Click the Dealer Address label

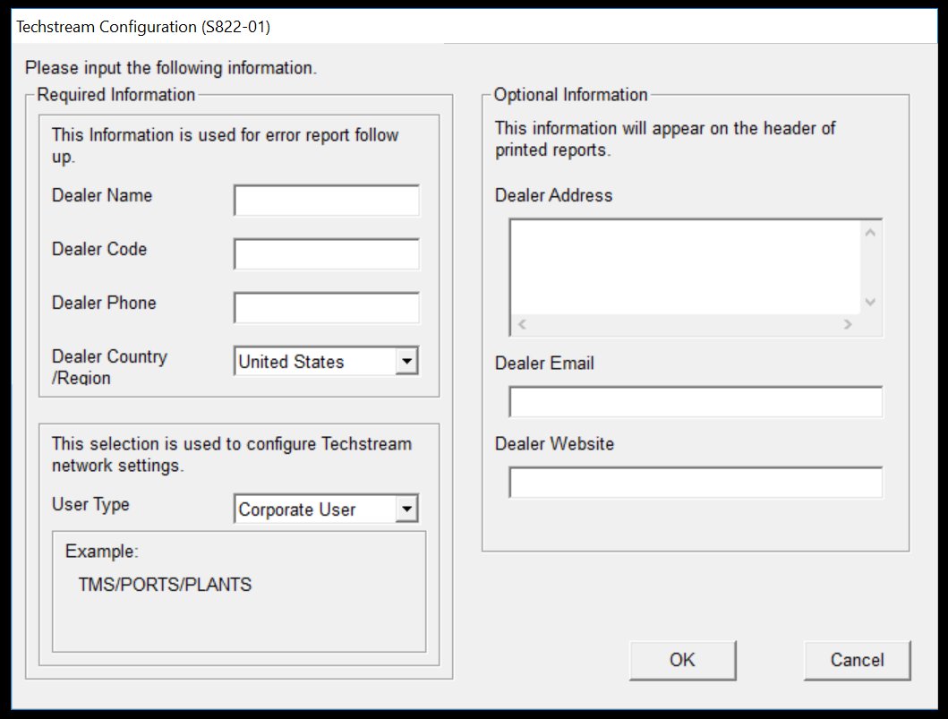point(553,195)
